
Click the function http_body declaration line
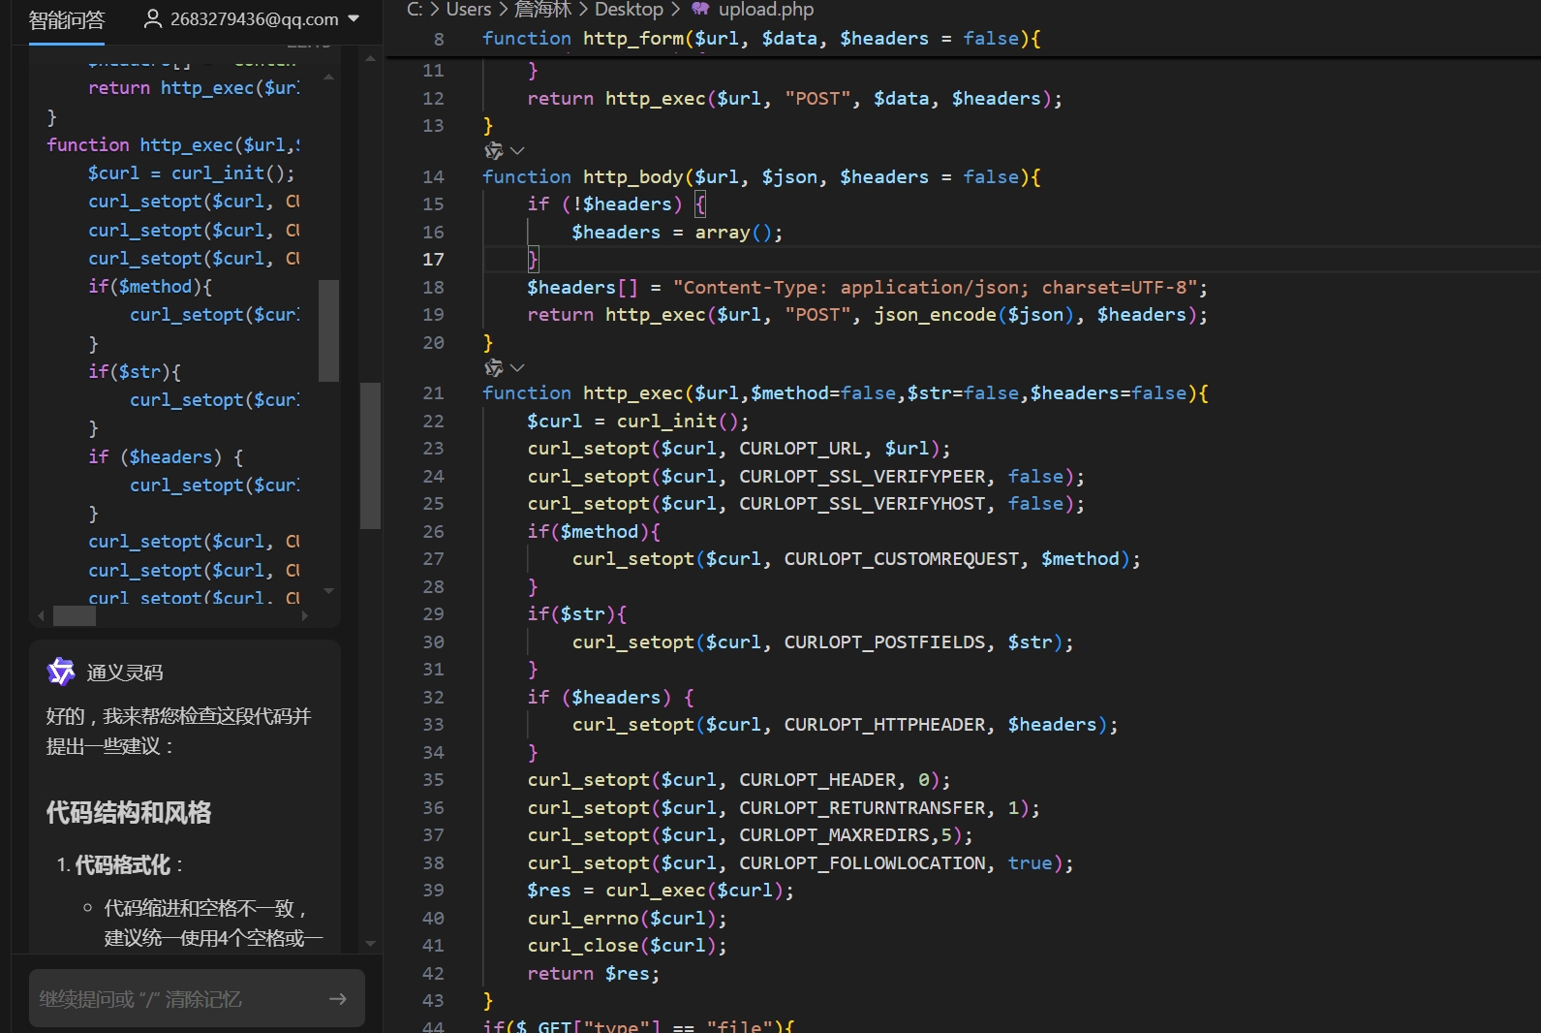pyautogui.click(x=761, y=177)
